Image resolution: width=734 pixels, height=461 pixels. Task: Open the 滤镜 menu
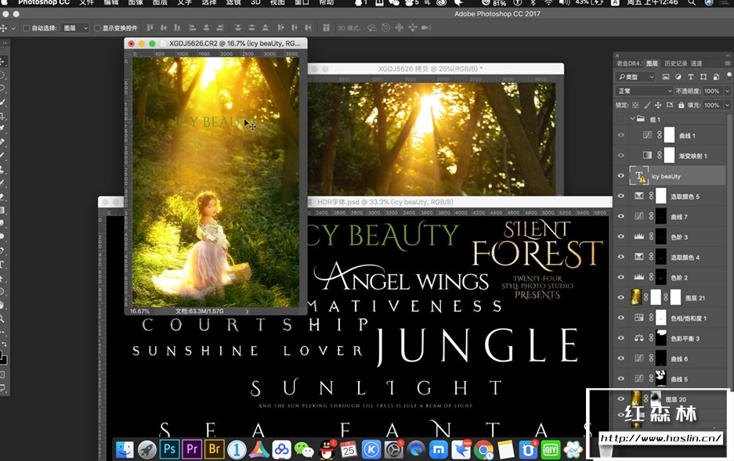[x=233, y=3]
